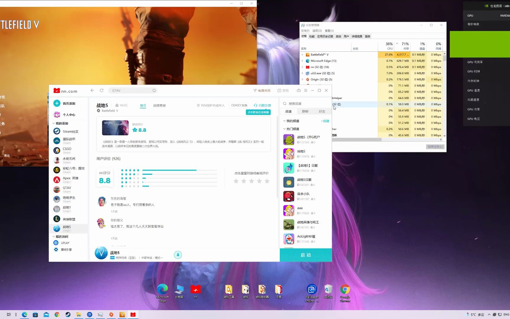Rate the game with the first star

(236, 181)
